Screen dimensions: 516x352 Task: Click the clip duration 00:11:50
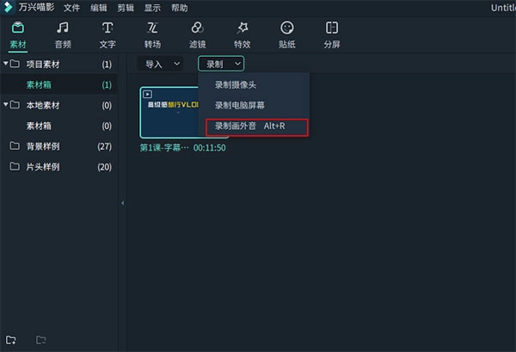(x=210, y=147)
